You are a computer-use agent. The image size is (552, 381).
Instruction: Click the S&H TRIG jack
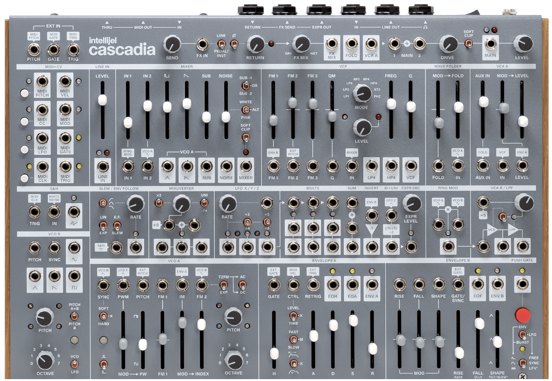34,212
